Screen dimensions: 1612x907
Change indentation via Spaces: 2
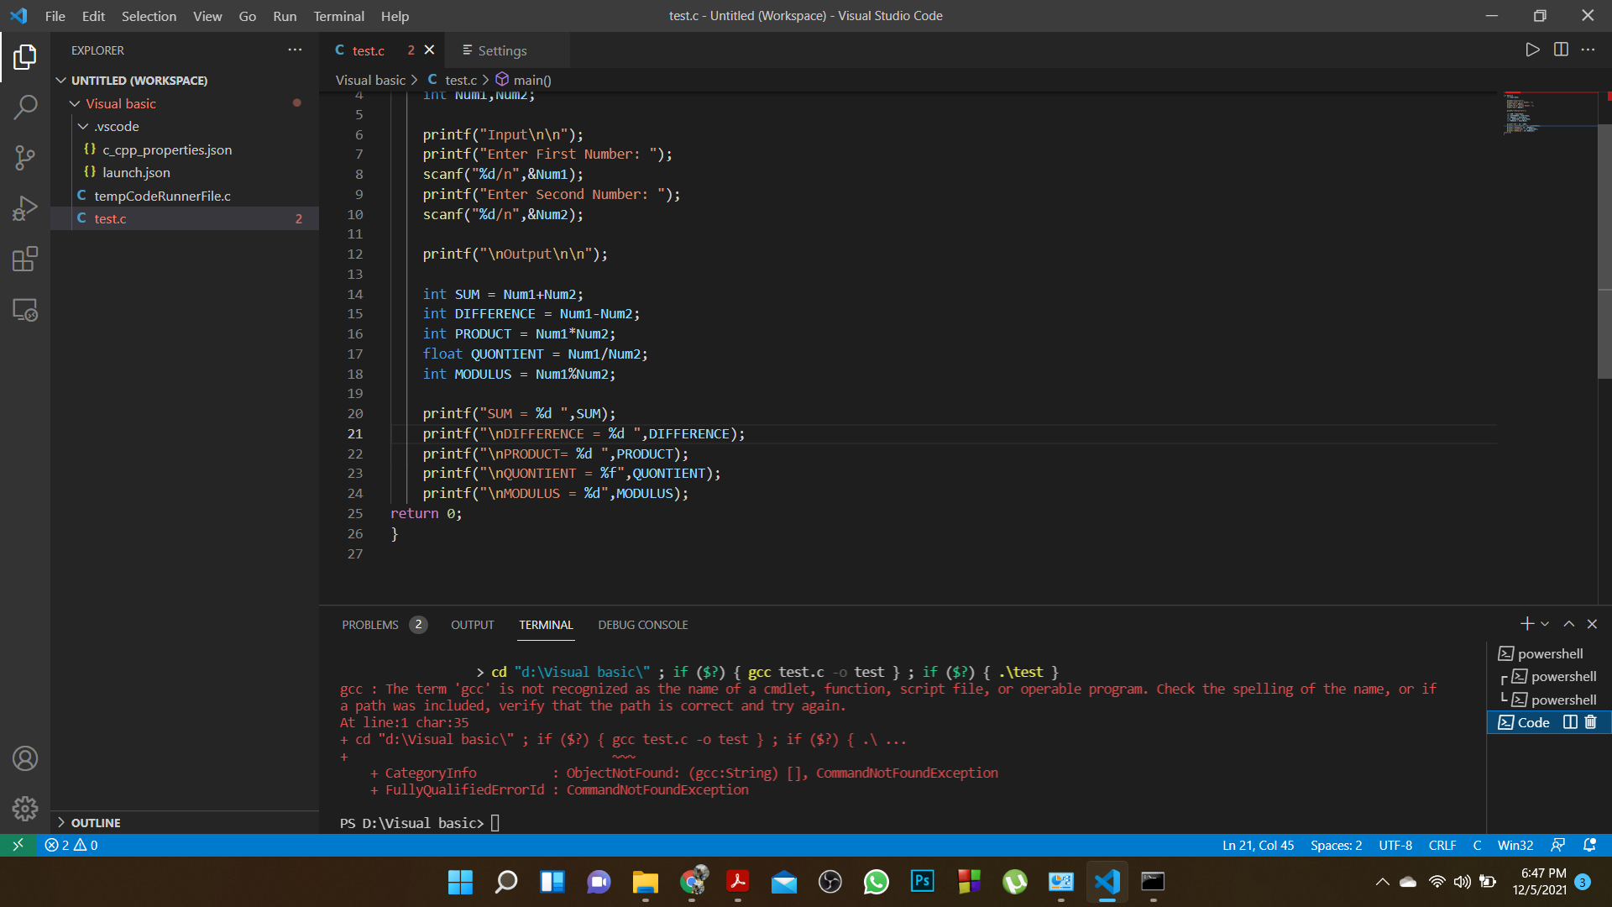pos(1336,845)
